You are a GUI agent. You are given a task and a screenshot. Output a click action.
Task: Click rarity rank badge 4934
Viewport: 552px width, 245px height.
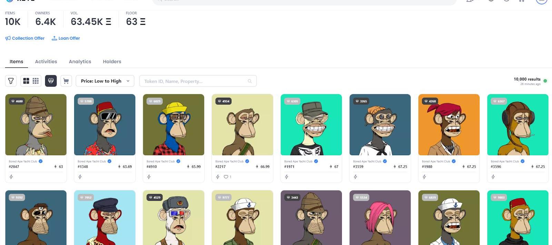point(224,101)
